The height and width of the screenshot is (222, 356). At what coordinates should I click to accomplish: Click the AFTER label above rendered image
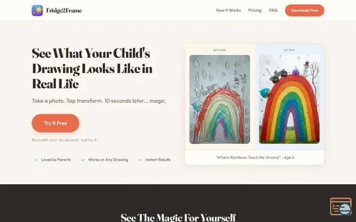(x=289, y=50)
